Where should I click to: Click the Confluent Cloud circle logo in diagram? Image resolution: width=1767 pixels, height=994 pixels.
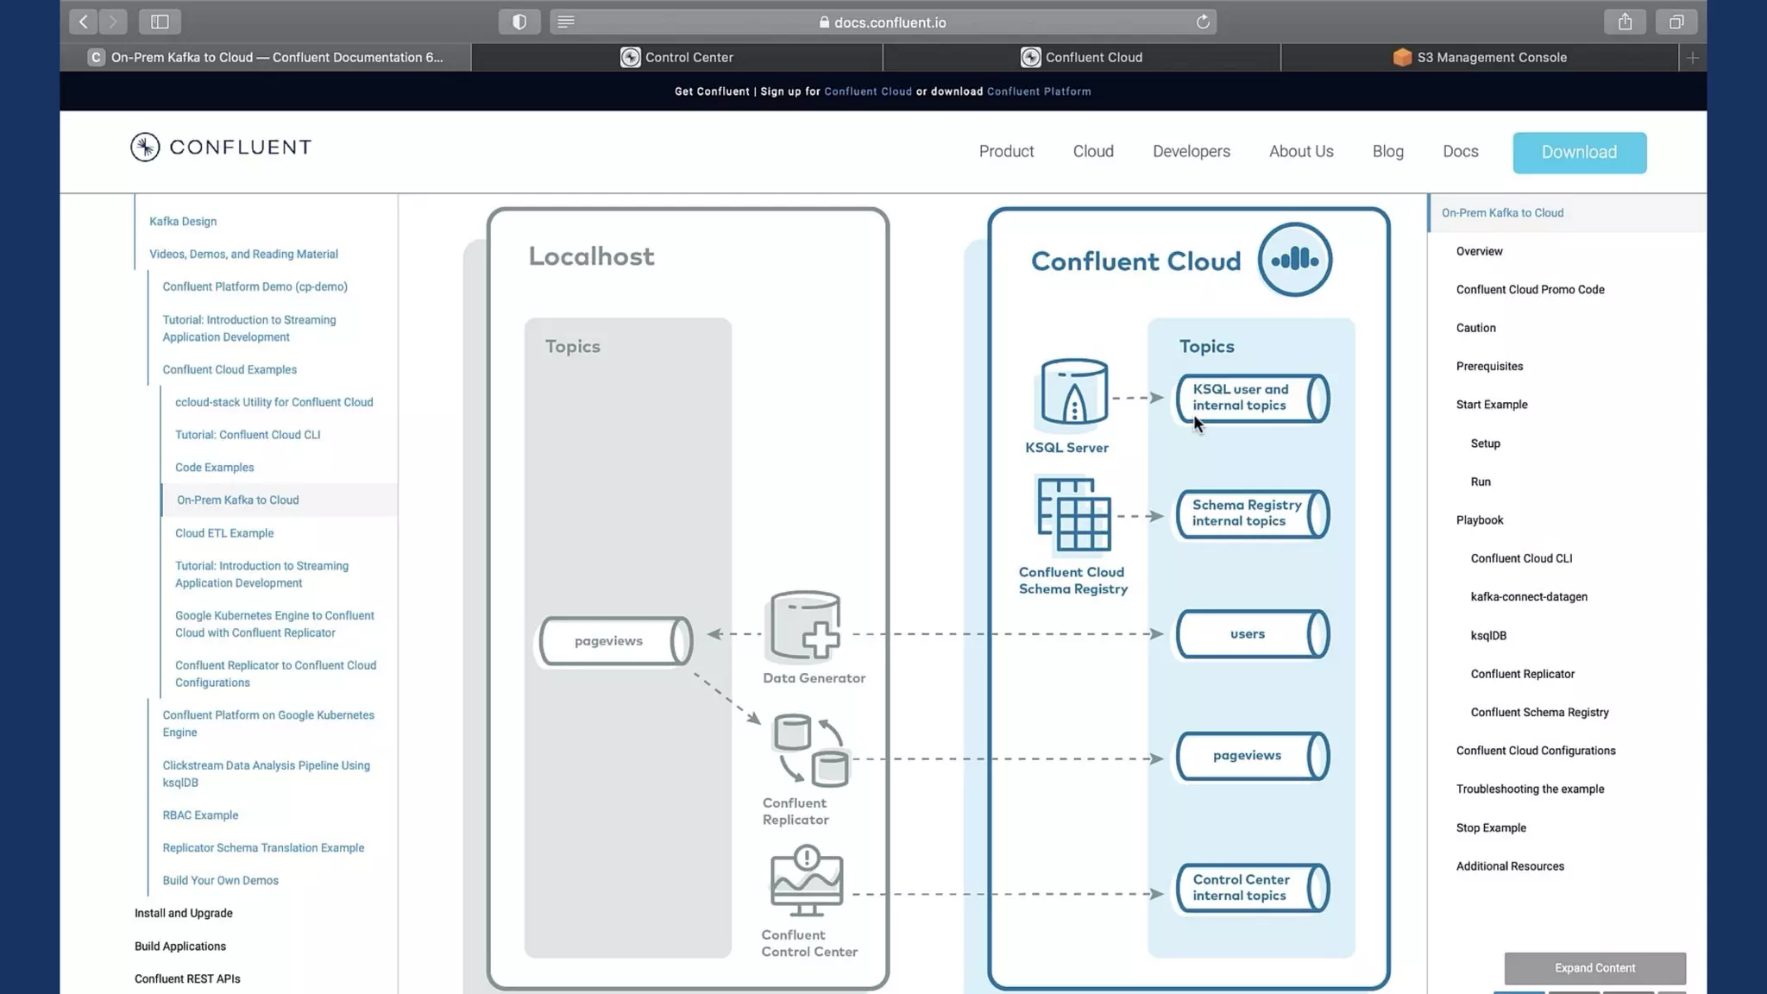click(x=1294, y=260)
